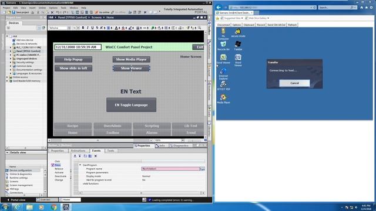The height and width of the screenshot is (211, 376).
Task: Toggle Strikethrough text formatting
Action: coord(97,28)
